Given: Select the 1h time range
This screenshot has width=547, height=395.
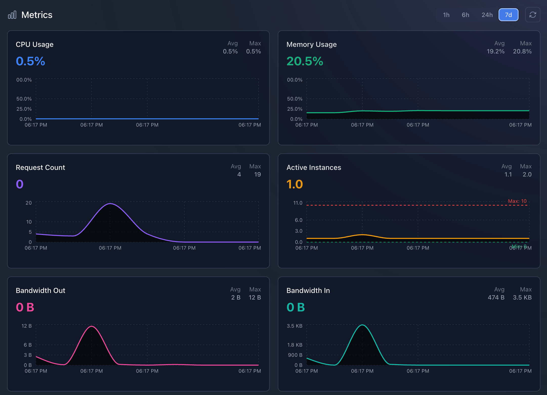Looking at the screenshot, I should pos(446,15).
